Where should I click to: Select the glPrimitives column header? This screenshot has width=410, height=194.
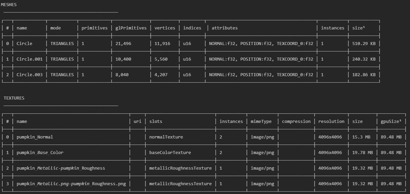click(131, 28)
